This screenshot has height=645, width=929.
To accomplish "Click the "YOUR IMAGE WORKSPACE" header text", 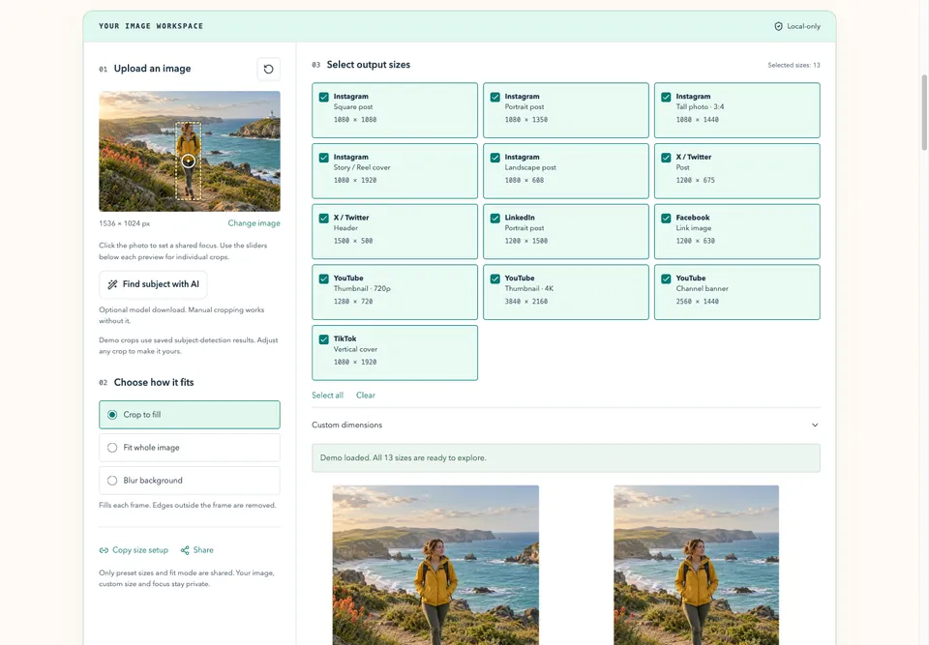I will point(151,26).
